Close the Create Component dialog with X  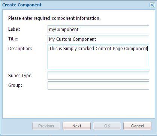pos(152,5)
